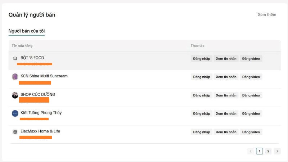Open the Người bán của tôi tab
Screen dimensions: 288x162
(x=27, y=31)
